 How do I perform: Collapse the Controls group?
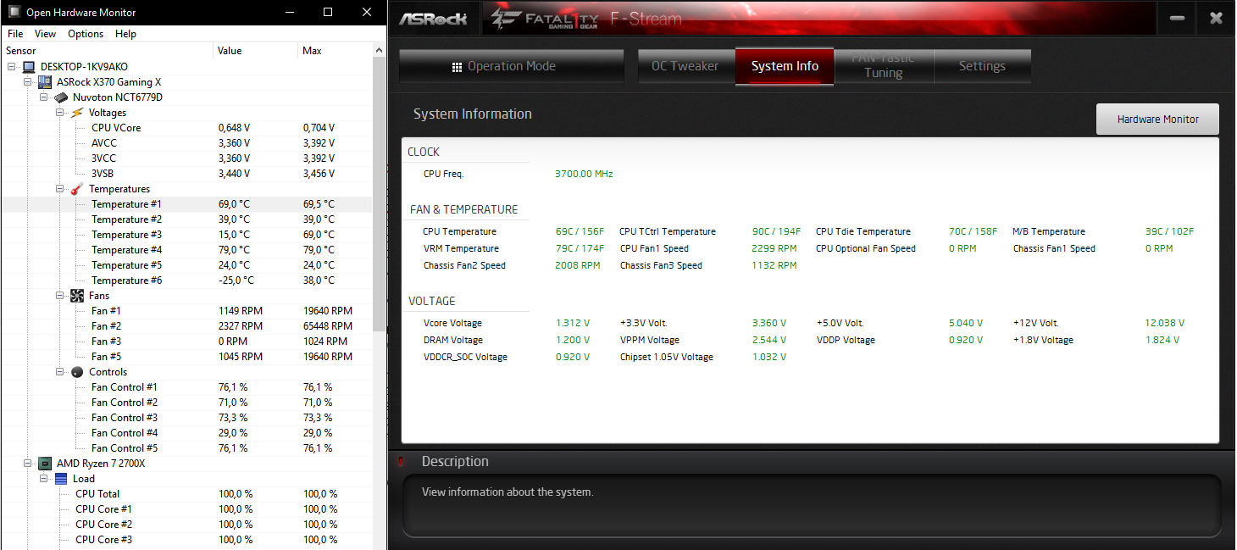[x=60, y=372]
